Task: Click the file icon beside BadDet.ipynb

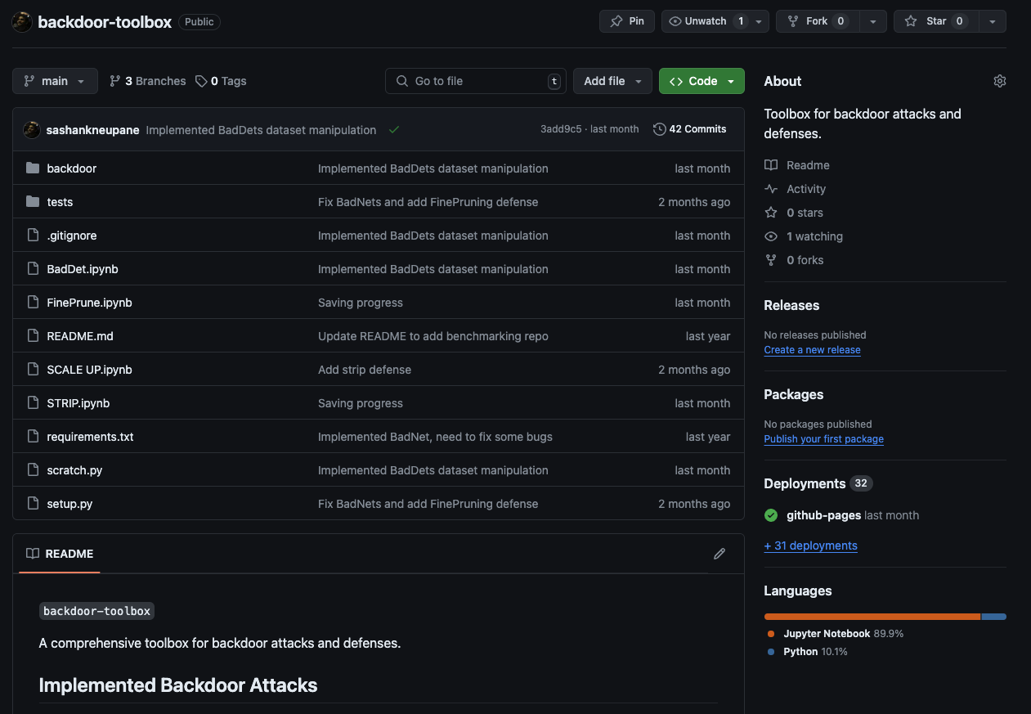Action: coord(33,268)
